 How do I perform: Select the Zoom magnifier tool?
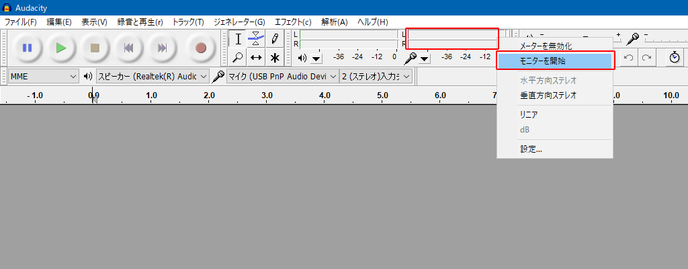pyautogui.click(x=238, y=57)
